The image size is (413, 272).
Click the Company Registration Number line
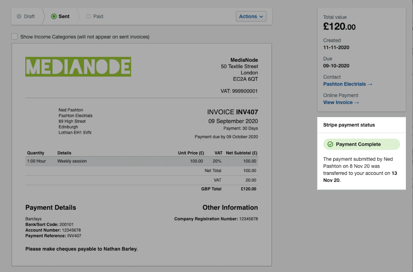216,219
